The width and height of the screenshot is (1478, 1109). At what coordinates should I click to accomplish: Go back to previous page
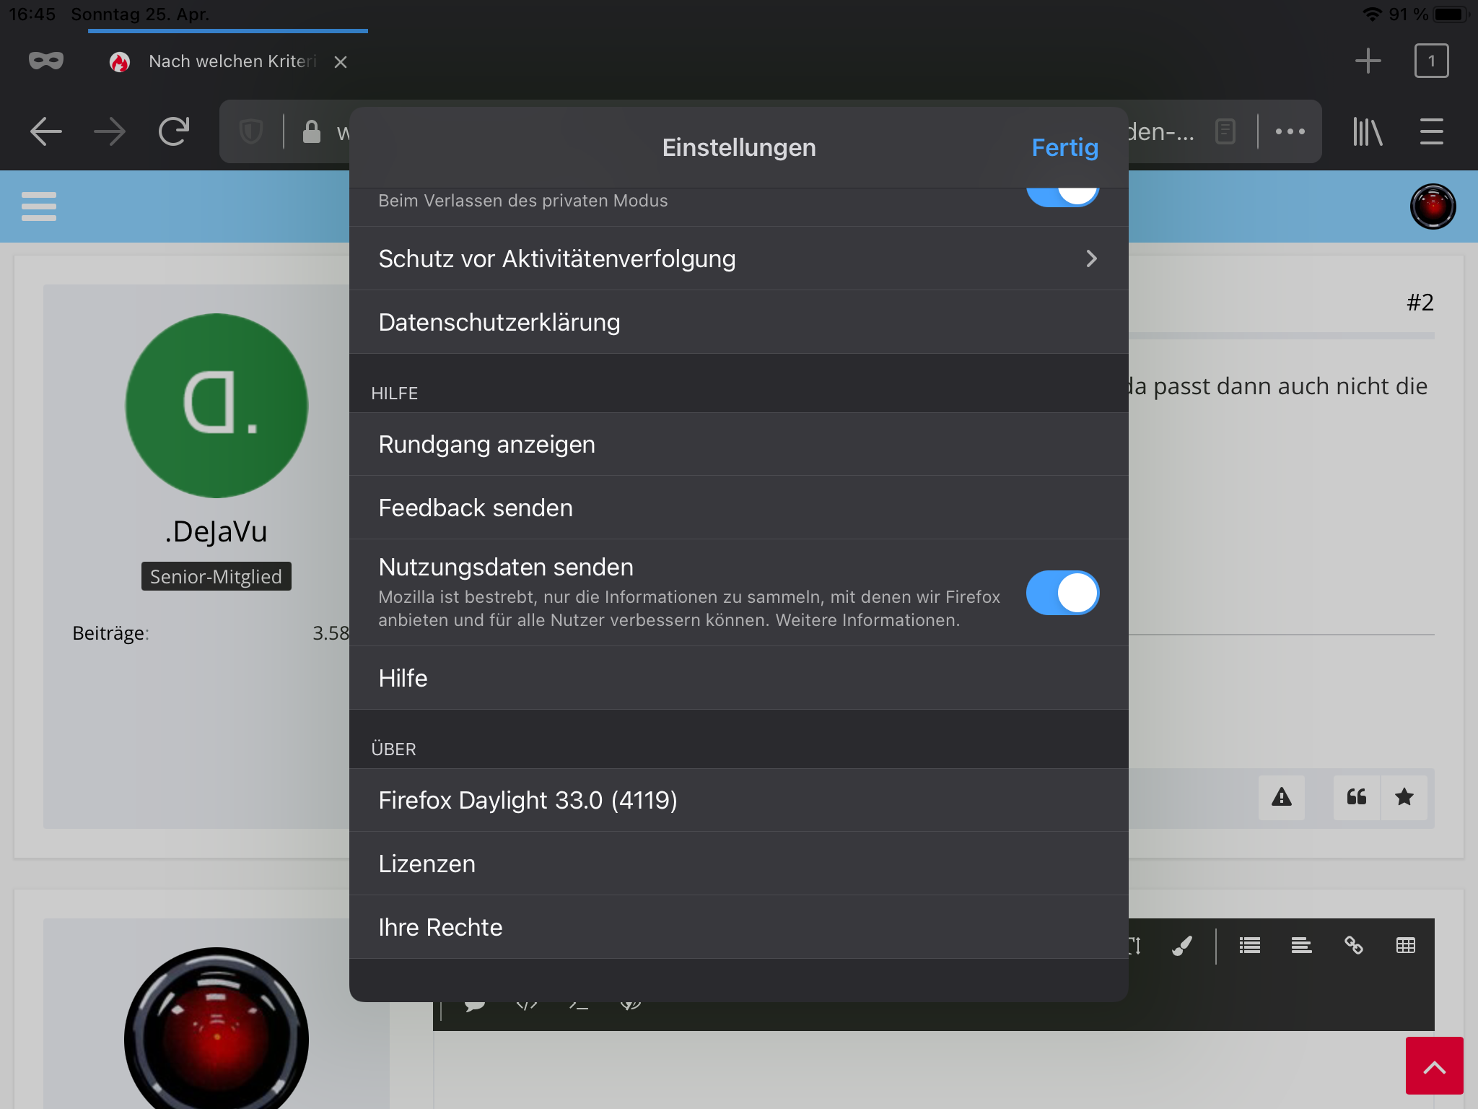(x=46, y=131)
